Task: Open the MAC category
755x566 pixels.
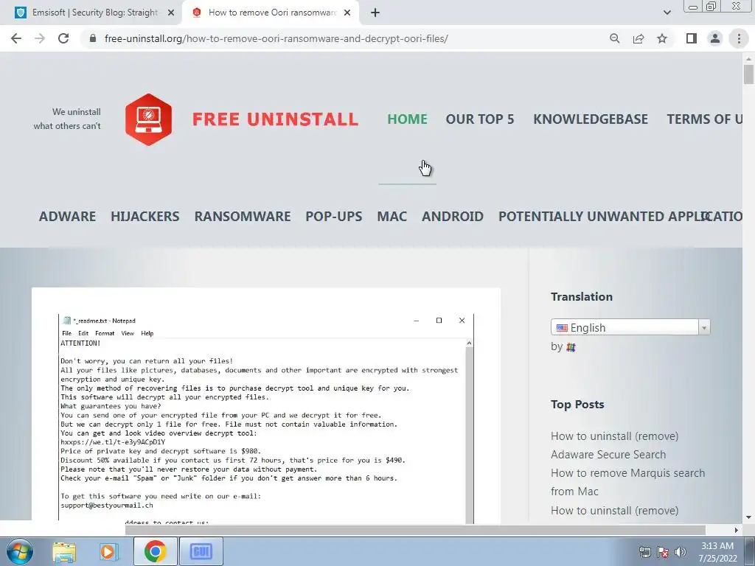Action: [392, 217]
